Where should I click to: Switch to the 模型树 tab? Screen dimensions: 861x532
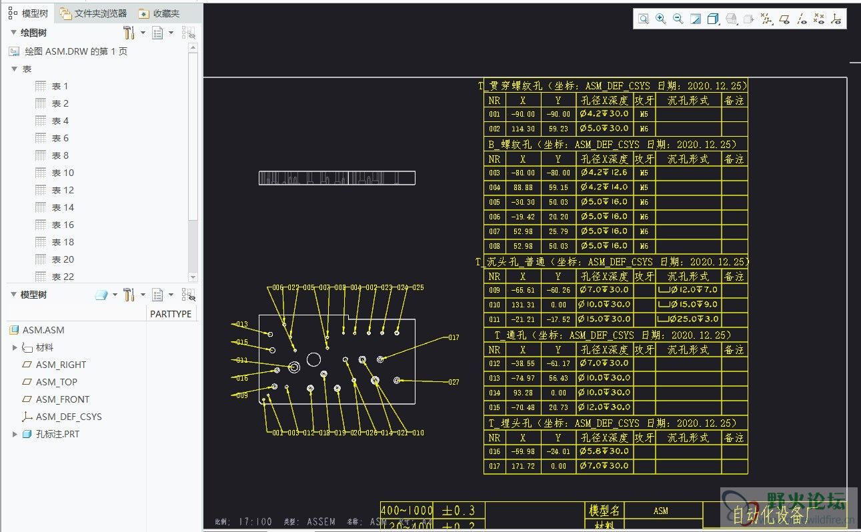click(x=28, y=13)
